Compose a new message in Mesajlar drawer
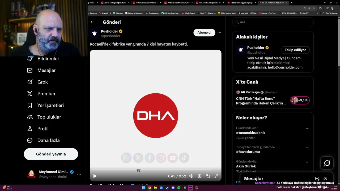 click(x=317, y=179)
